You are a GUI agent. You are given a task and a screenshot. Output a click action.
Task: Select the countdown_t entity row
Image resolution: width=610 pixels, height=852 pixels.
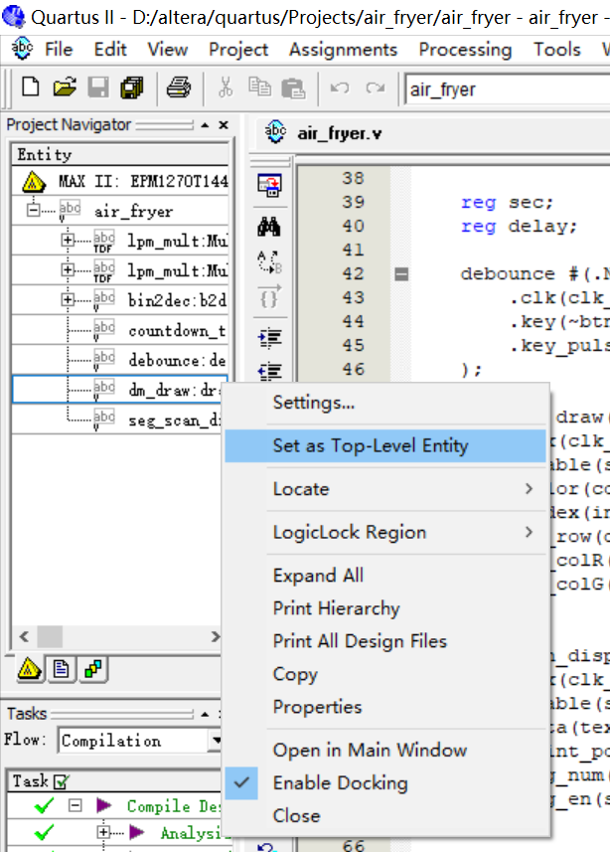120,330
